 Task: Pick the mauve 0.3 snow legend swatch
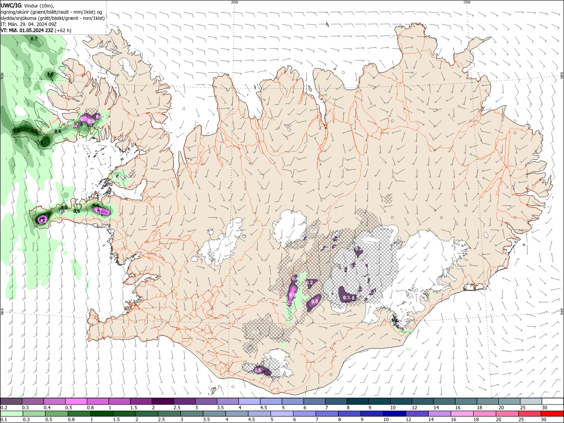pyautogui.click(x=33, y=401)
